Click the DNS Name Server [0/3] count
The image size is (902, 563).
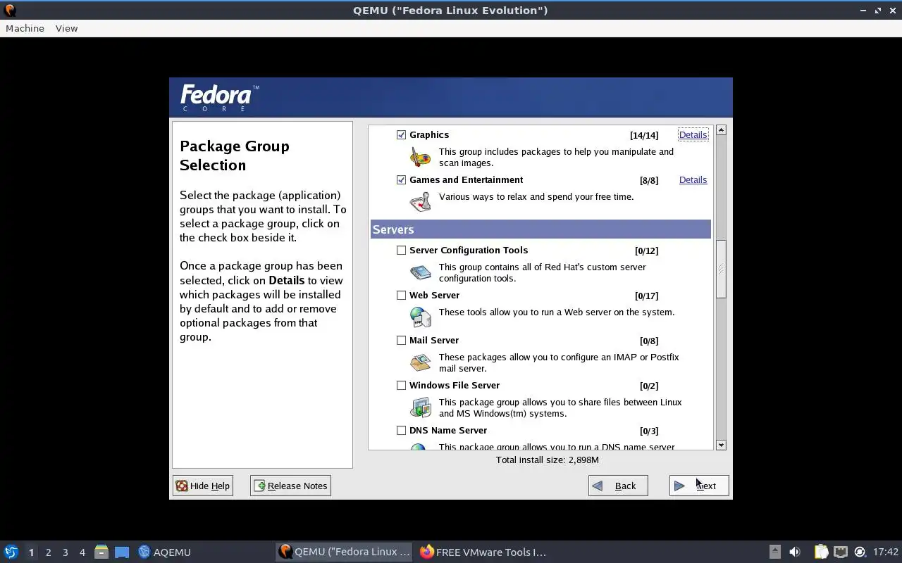pos(649,431)
